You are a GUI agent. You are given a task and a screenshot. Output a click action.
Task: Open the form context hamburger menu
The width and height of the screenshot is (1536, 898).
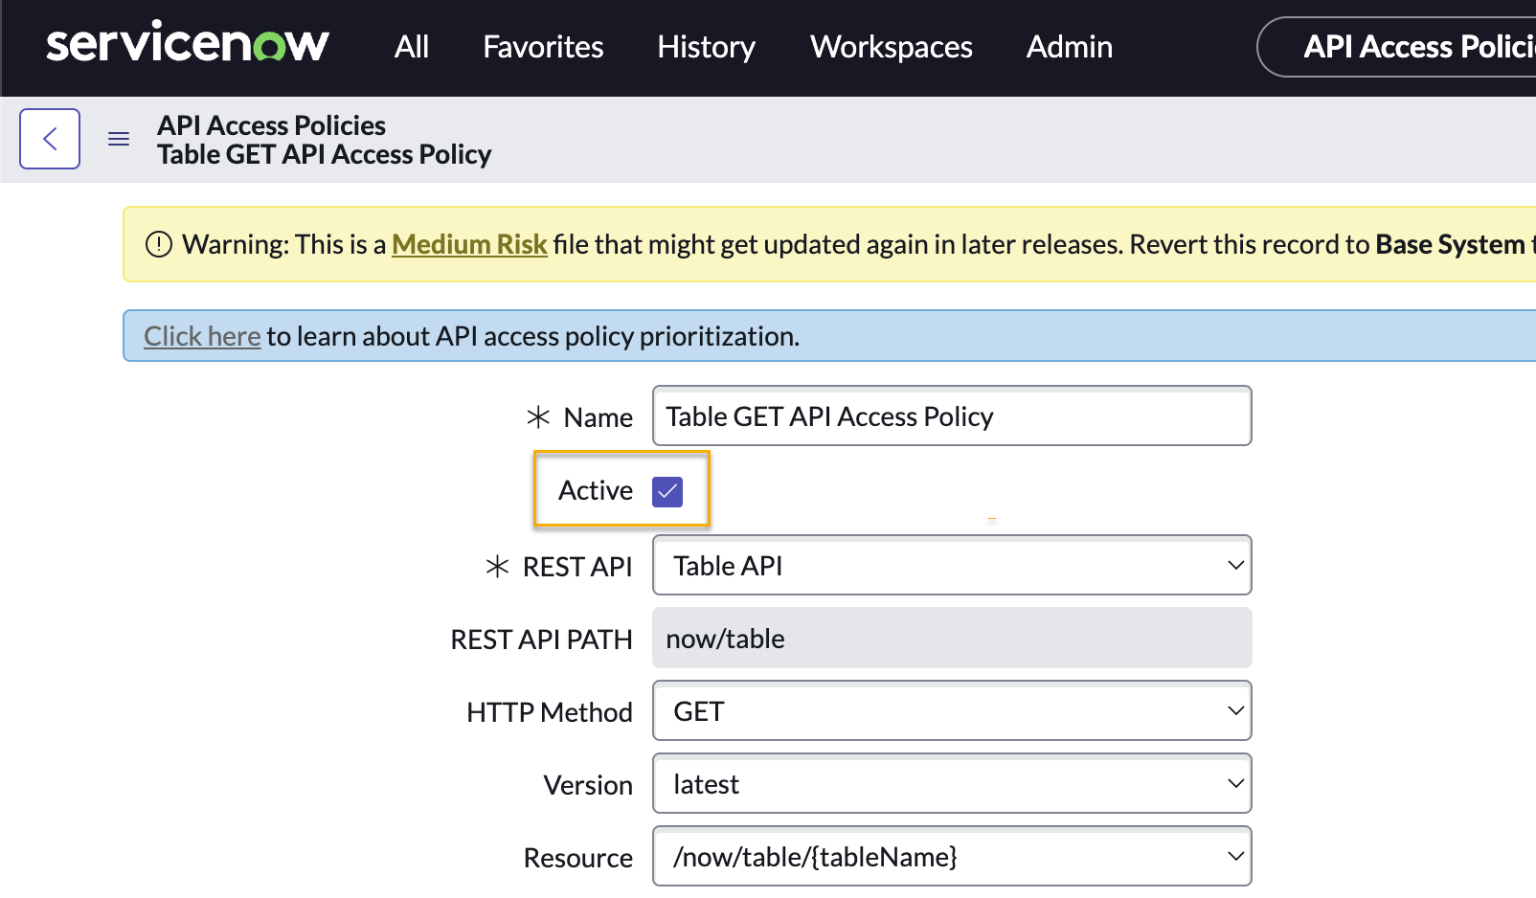119,140
